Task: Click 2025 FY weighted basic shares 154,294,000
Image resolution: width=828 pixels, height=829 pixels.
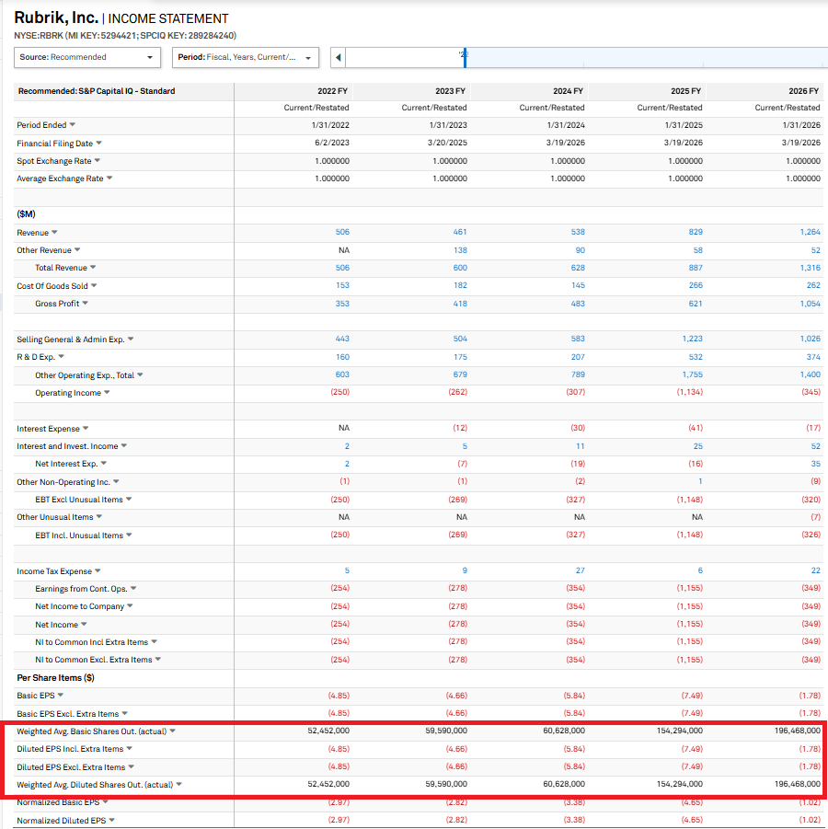Action: pos(680,731)
